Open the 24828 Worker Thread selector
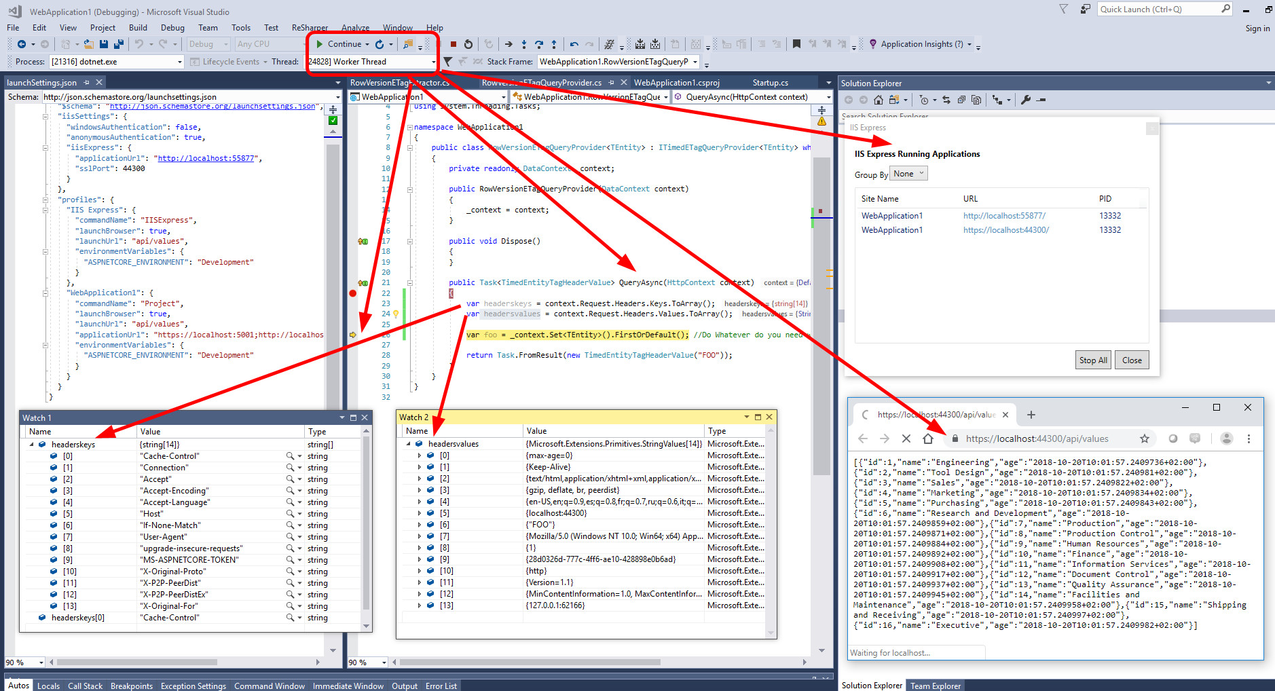Viewport: 1275px width, 691px height. (x=371, y=61)
